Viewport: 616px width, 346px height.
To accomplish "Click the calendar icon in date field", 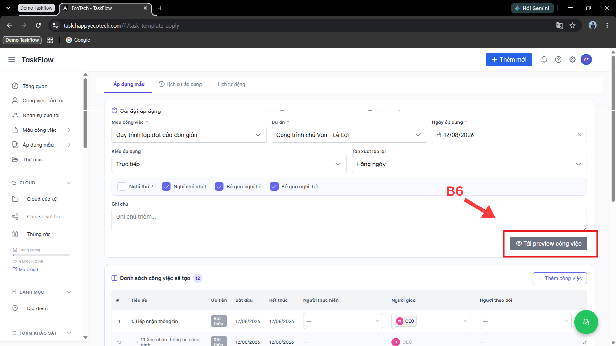I will (x=438, y=135).
